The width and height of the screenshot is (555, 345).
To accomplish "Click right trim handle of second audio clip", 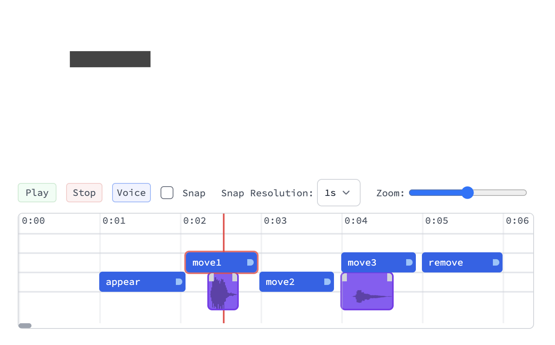I will (x=390, y=277).
